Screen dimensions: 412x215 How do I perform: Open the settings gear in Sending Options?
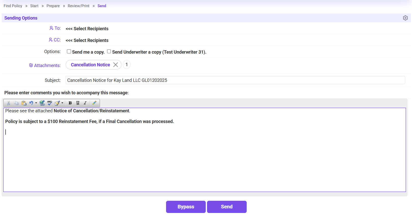point(405,18)
